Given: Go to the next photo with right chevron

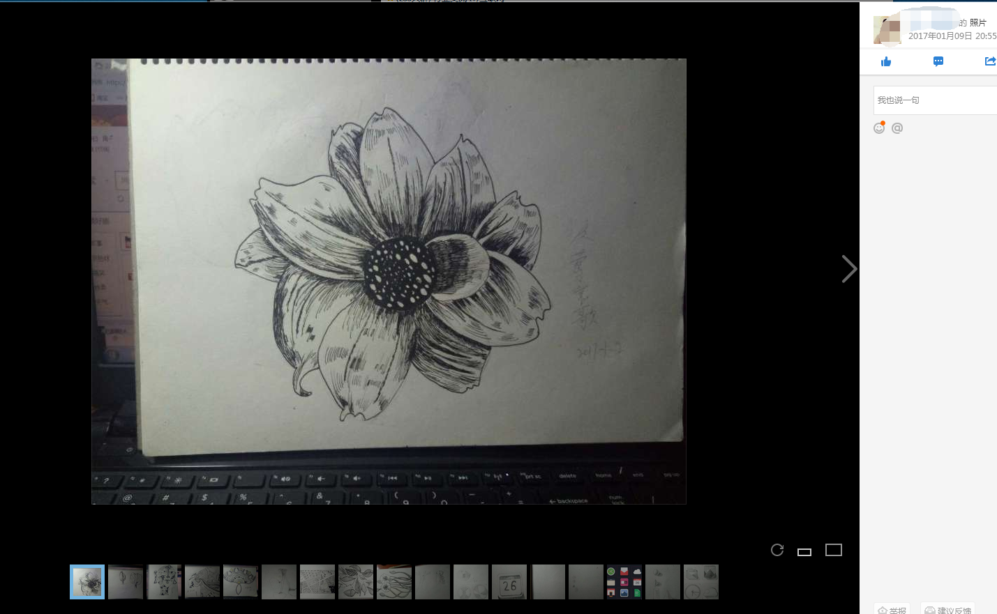Looking at the screenshot, I should point(848,269).
